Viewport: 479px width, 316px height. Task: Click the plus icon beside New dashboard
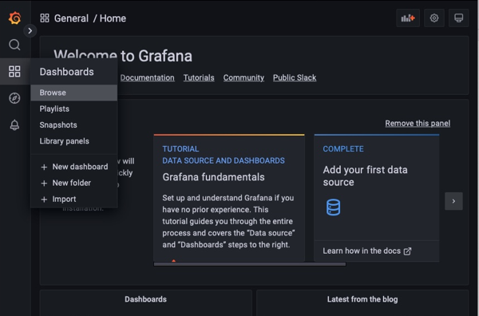(44, 167)
